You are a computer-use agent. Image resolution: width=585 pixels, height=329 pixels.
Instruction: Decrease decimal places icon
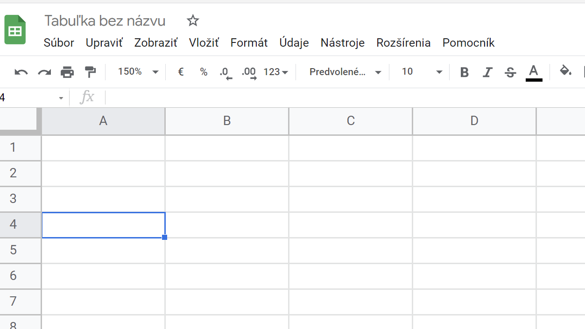click(226, 71)
